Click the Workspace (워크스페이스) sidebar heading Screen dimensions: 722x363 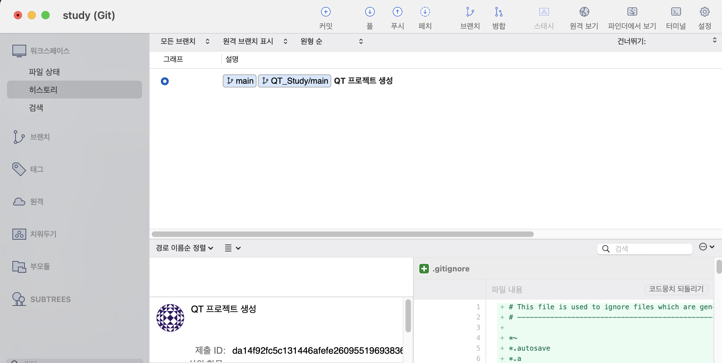click(50, 51)
